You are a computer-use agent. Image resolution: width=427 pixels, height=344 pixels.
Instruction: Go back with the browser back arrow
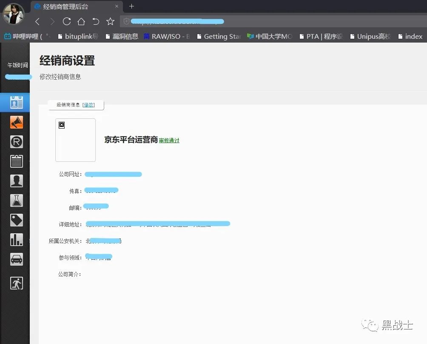(x=37, y=22)
